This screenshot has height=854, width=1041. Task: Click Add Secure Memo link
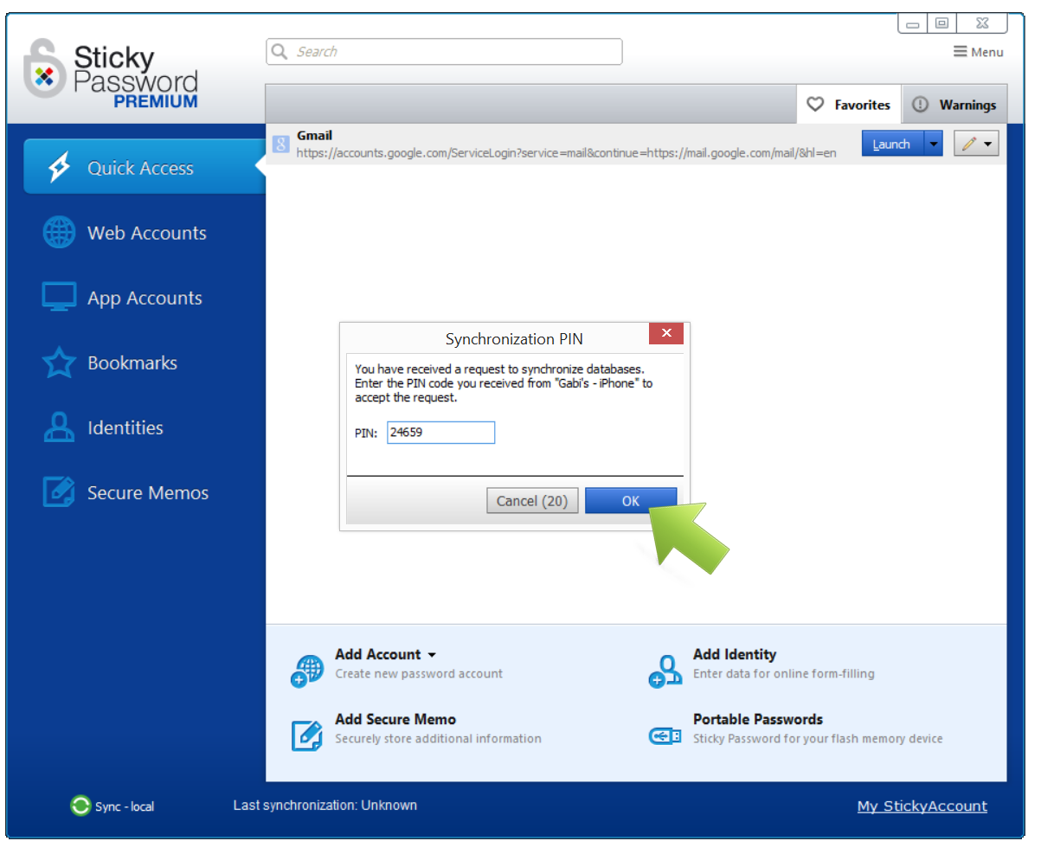click(x=395, y=719)
